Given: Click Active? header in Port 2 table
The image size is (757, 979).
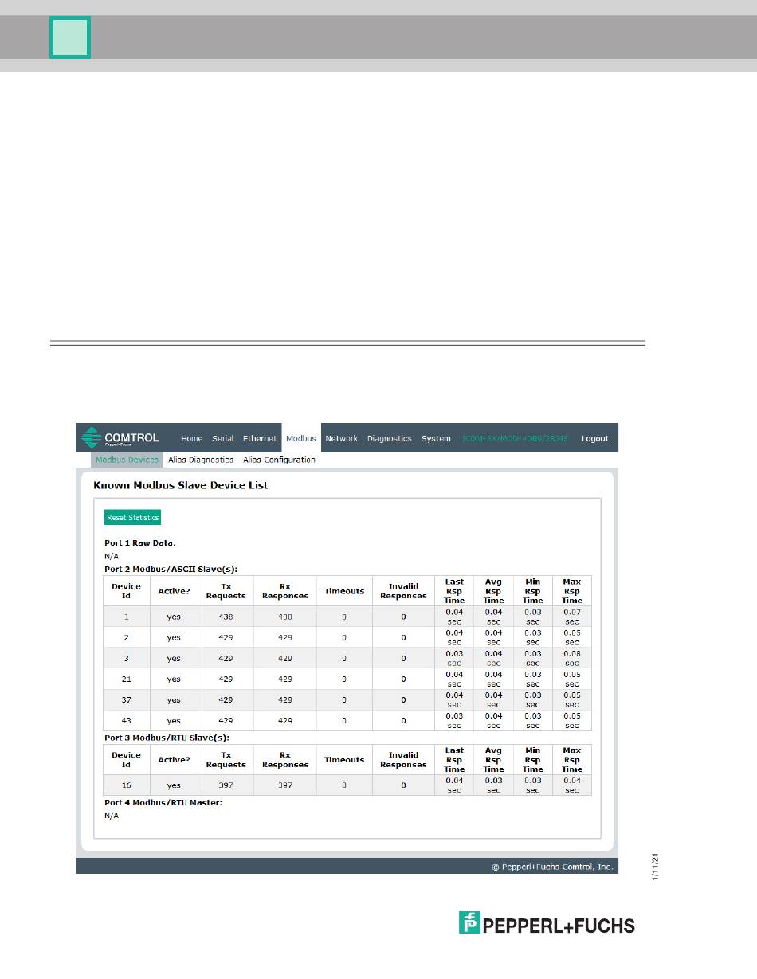Looking at the screenshot, I should (174, 591).
